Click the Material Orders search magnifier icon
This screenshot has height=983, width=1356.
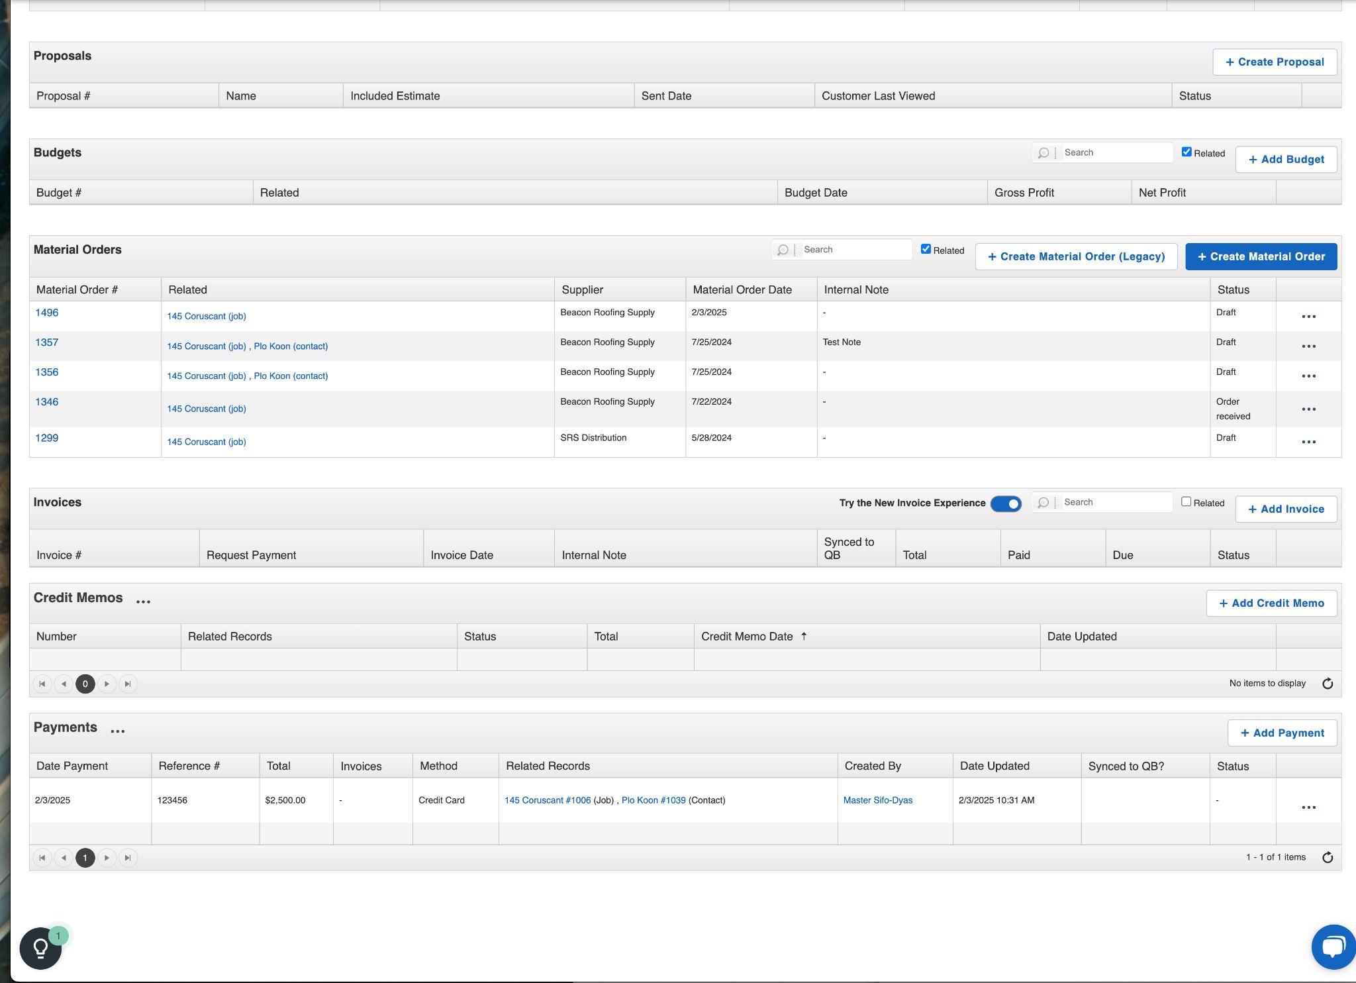click(783, 250)
